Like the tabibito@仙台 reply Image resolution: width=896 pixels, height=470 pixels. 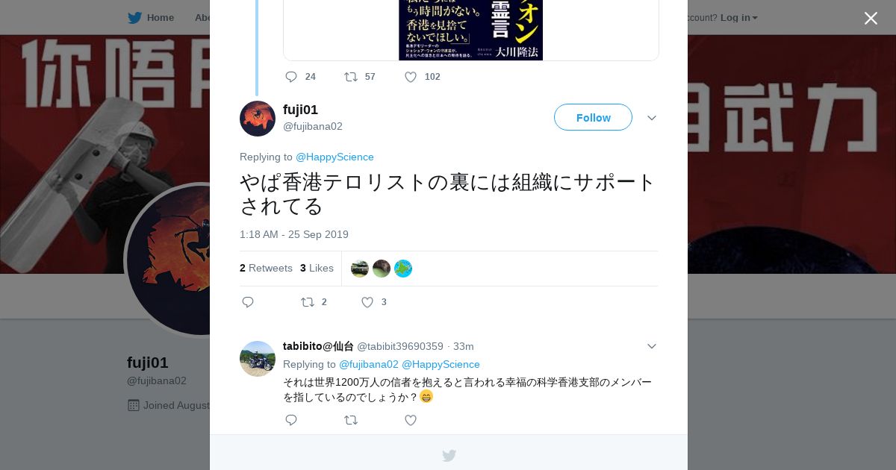pyautogui.click(x=411, y=420)
